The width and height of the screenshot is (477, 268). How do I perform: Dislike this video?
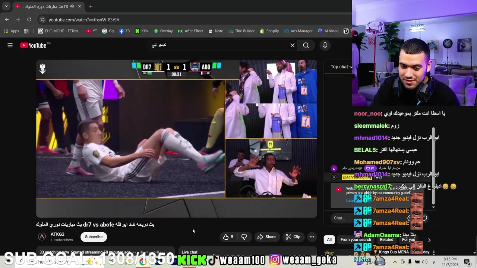click(x=244, y=237)
